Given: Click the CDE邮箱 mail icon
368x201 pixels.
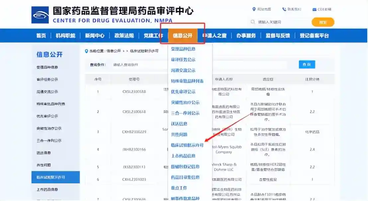Looking at the screenshot, I should point(314,9).
